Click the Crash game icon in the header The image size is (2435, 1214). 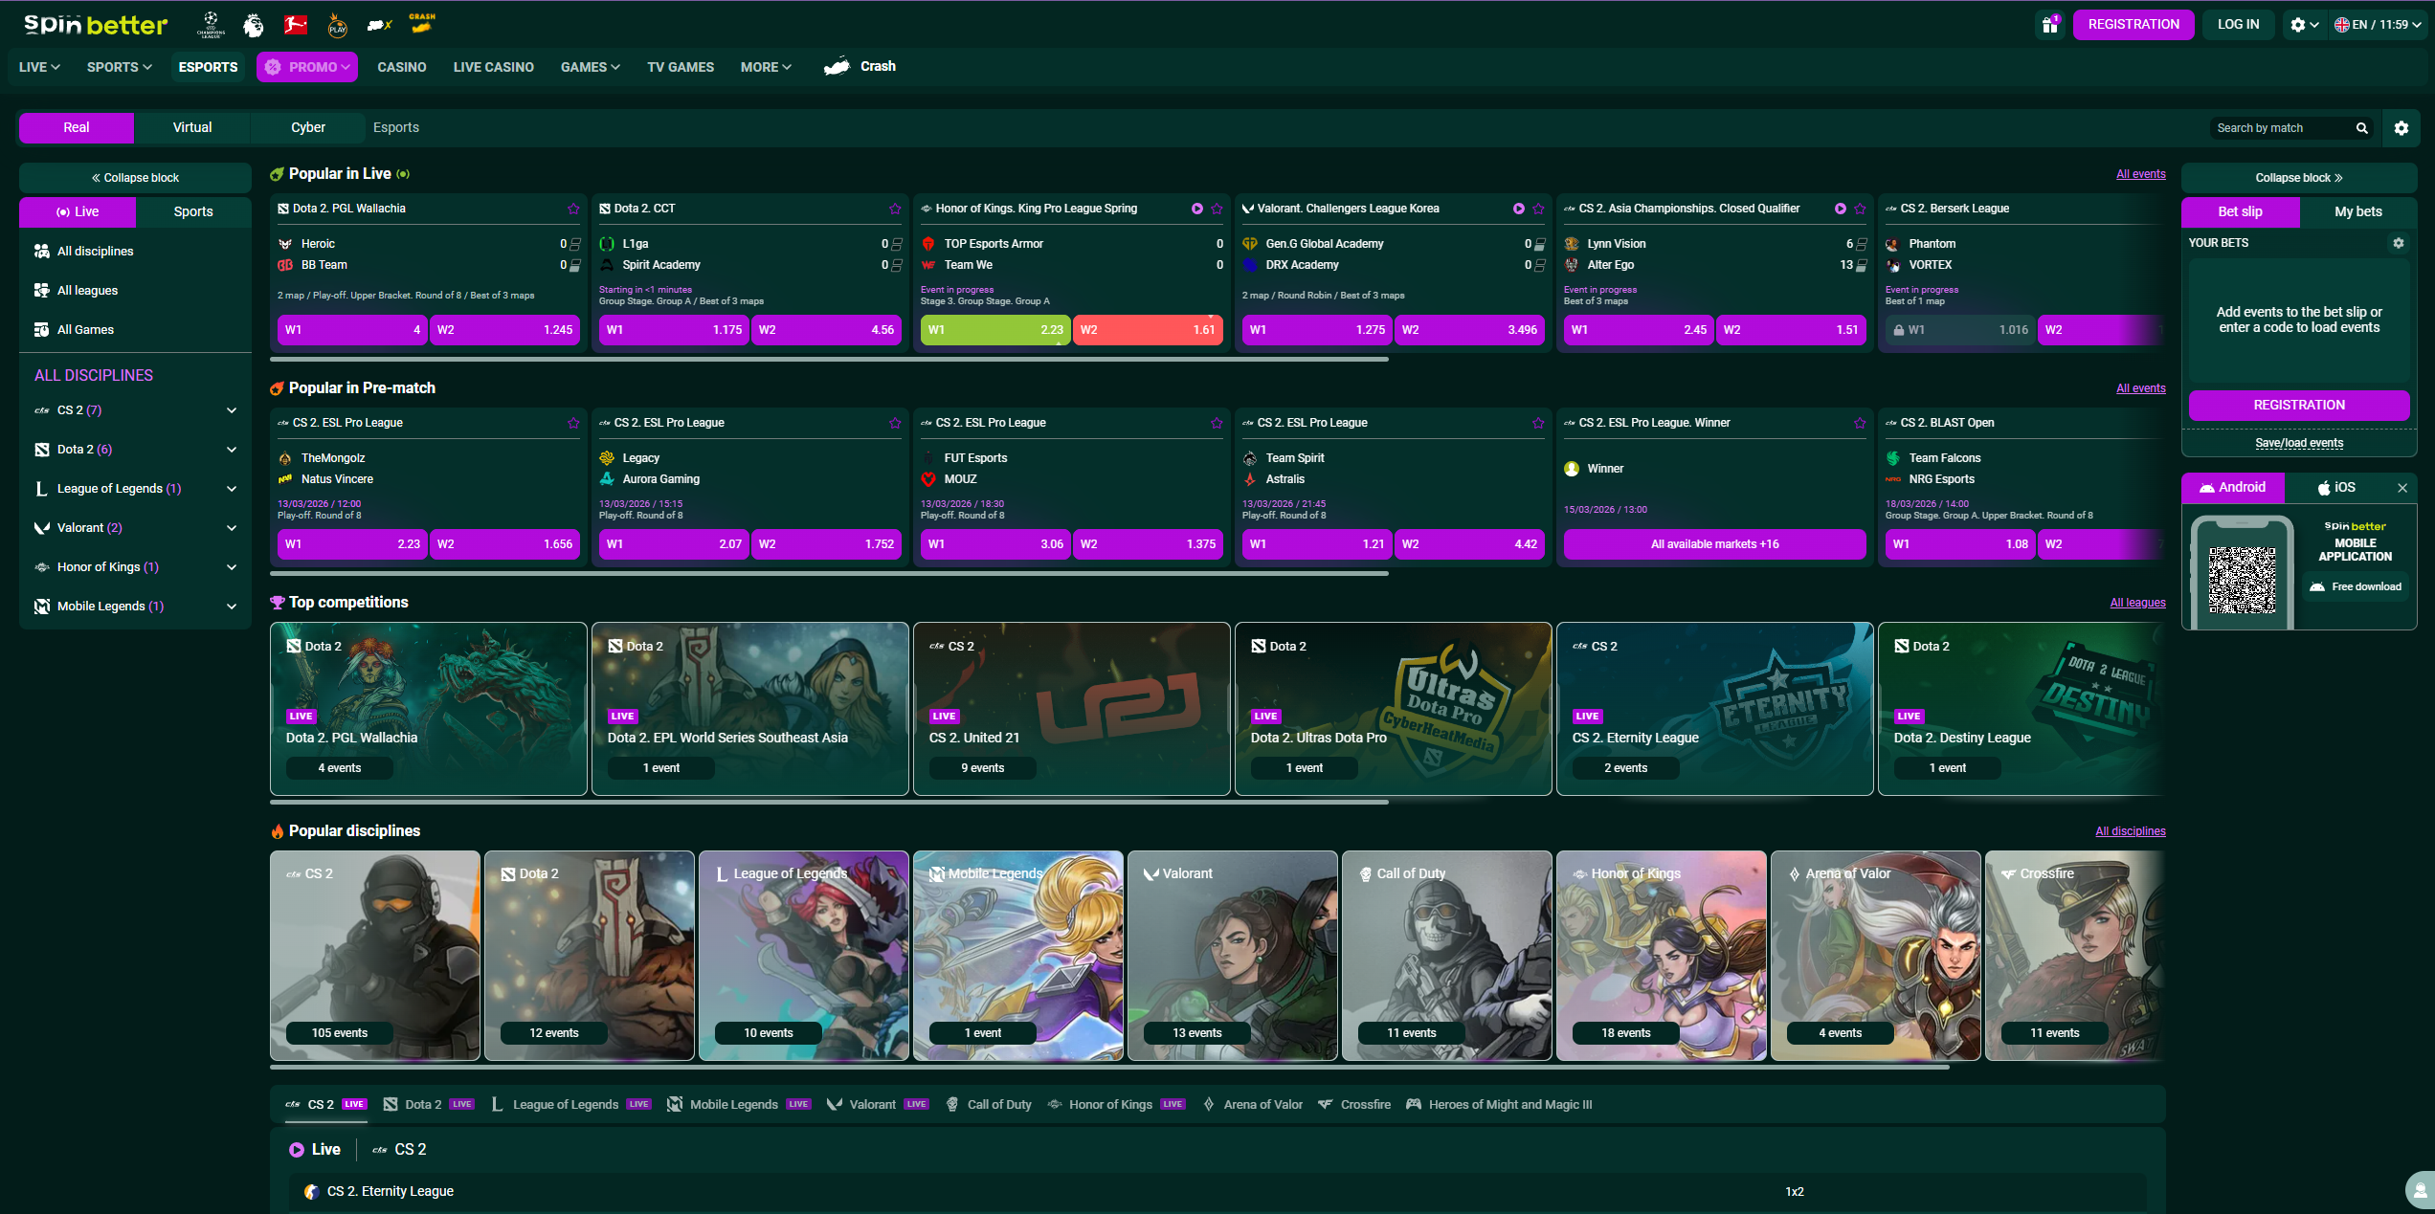tap(421, 24)
